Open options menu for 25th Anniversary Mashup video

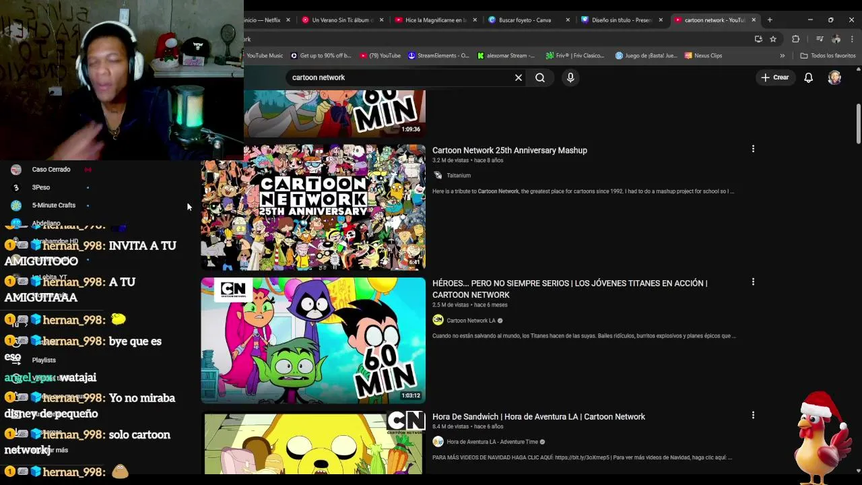[x=753, y=149]
